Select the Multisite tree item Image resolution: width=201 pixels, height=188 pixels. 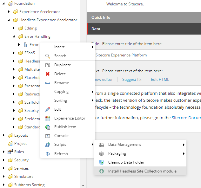click(x=32, y=69)
